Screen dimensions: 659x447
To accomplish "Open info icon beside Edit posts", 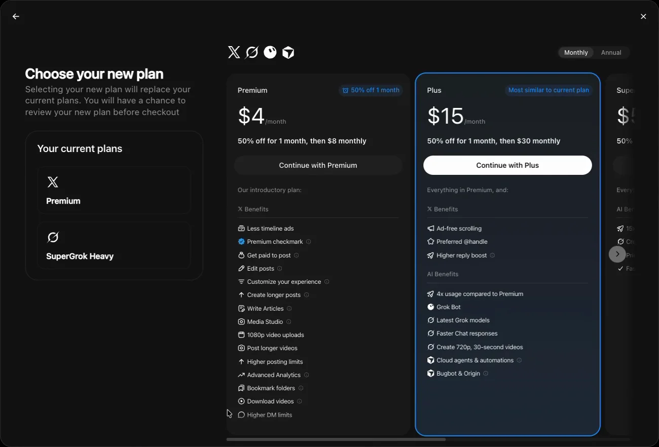I will [280, 269].
